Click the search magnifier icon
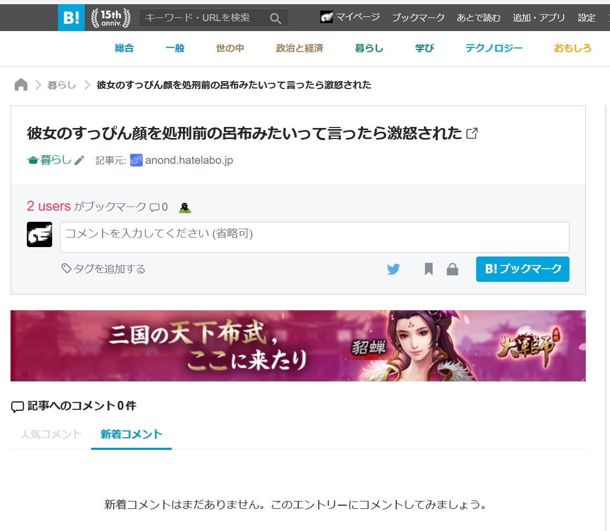This screenshot has width=610, height=531. click(276, 18)
